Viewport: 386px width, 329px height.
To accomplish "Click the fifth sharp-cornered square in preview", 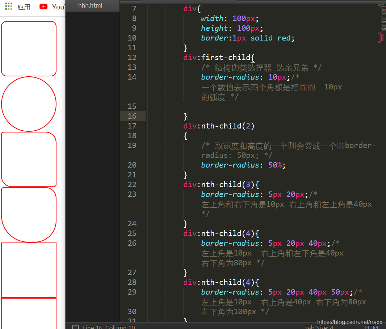I will 29,270.
